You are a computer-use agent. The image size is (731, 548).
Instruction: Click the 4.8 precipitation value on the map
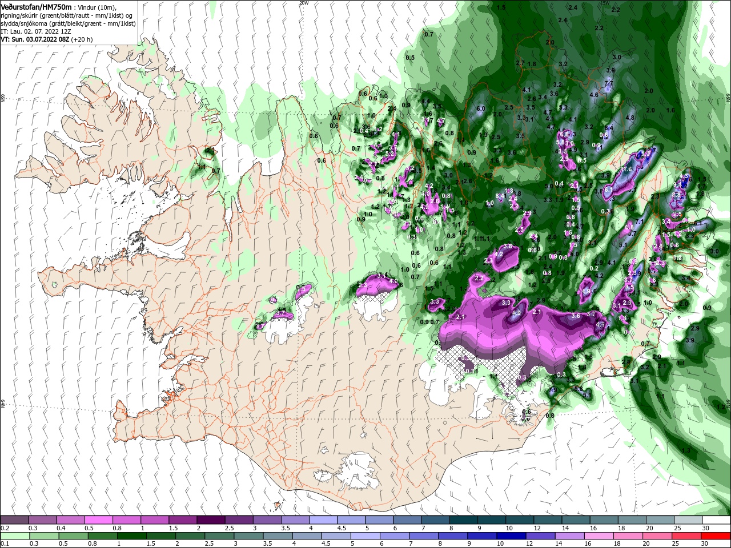(630, 118)
